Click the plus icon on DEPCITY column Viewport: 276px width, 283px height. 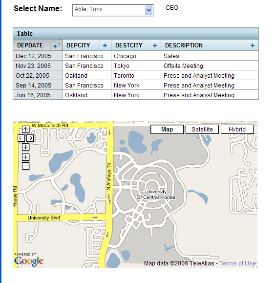click(105, 45)
